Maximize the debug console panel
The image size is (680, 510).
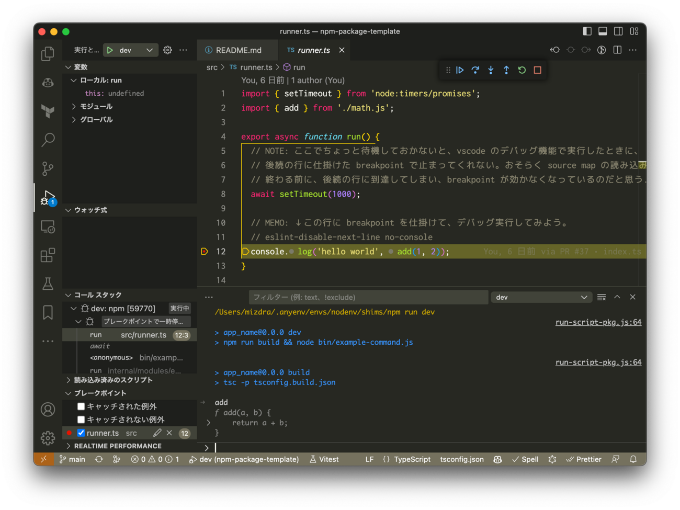(617, 297)
